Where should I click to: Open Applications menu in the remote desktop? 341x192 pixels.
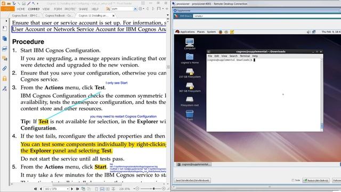coord(187,32)
